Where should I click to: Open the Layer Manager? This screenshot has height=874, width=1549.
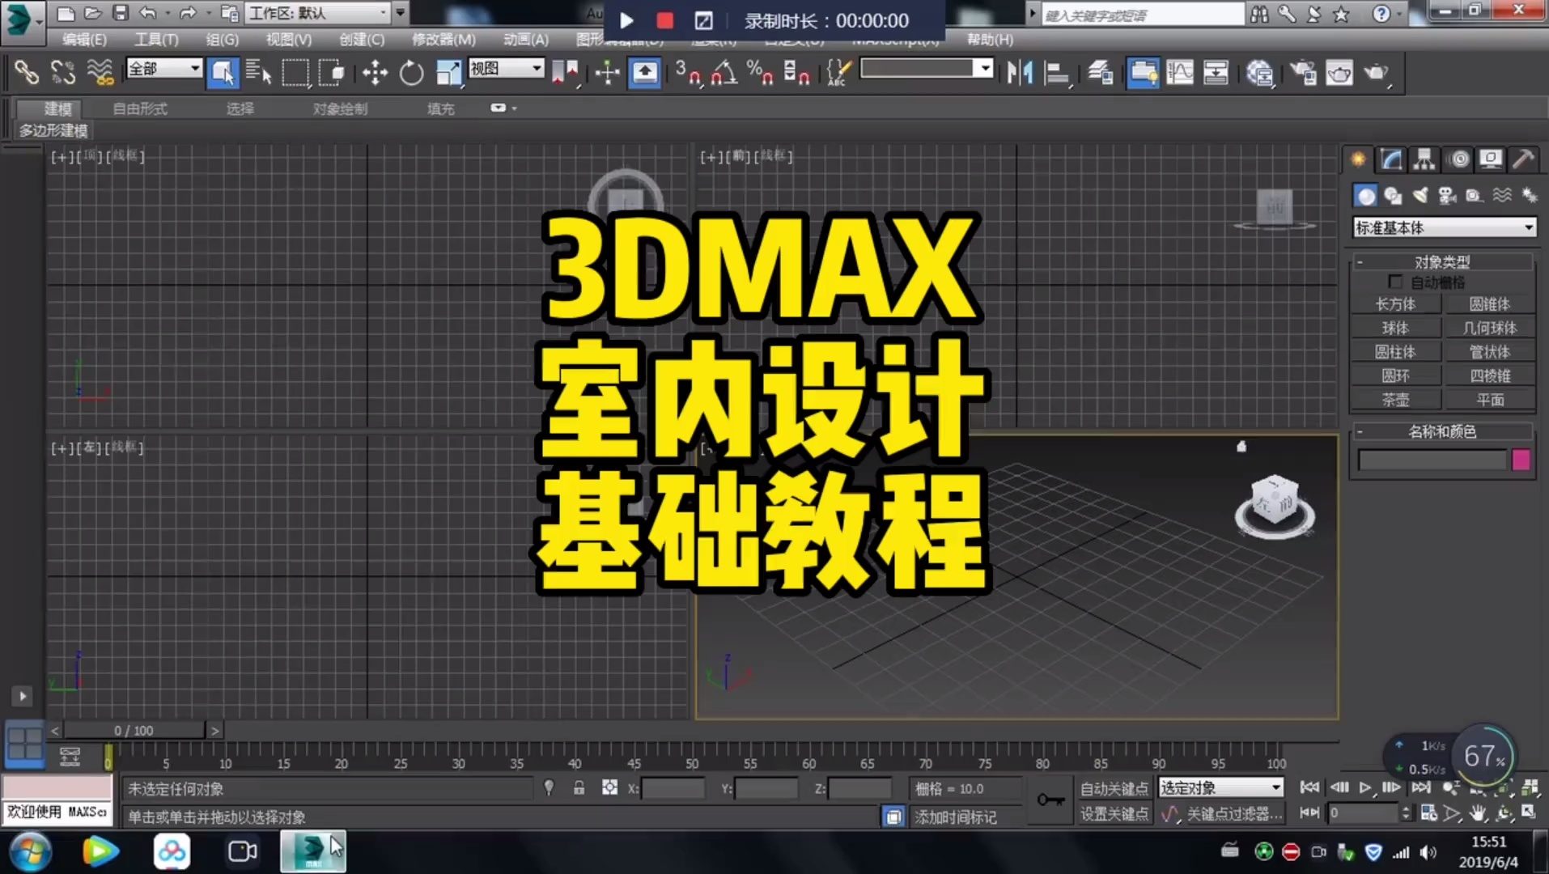[1100, 73]
